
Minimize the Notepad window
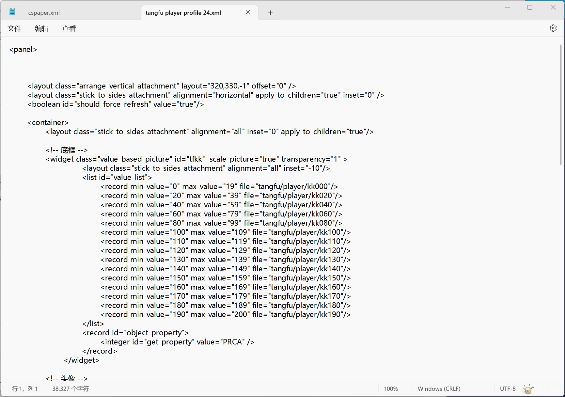point(507,8)
